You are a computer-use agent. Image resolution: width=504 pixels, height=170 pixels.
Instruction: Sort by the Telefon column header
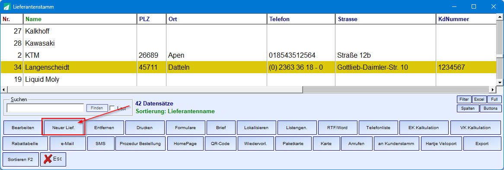pyautogui.click(x=301, y=19)
